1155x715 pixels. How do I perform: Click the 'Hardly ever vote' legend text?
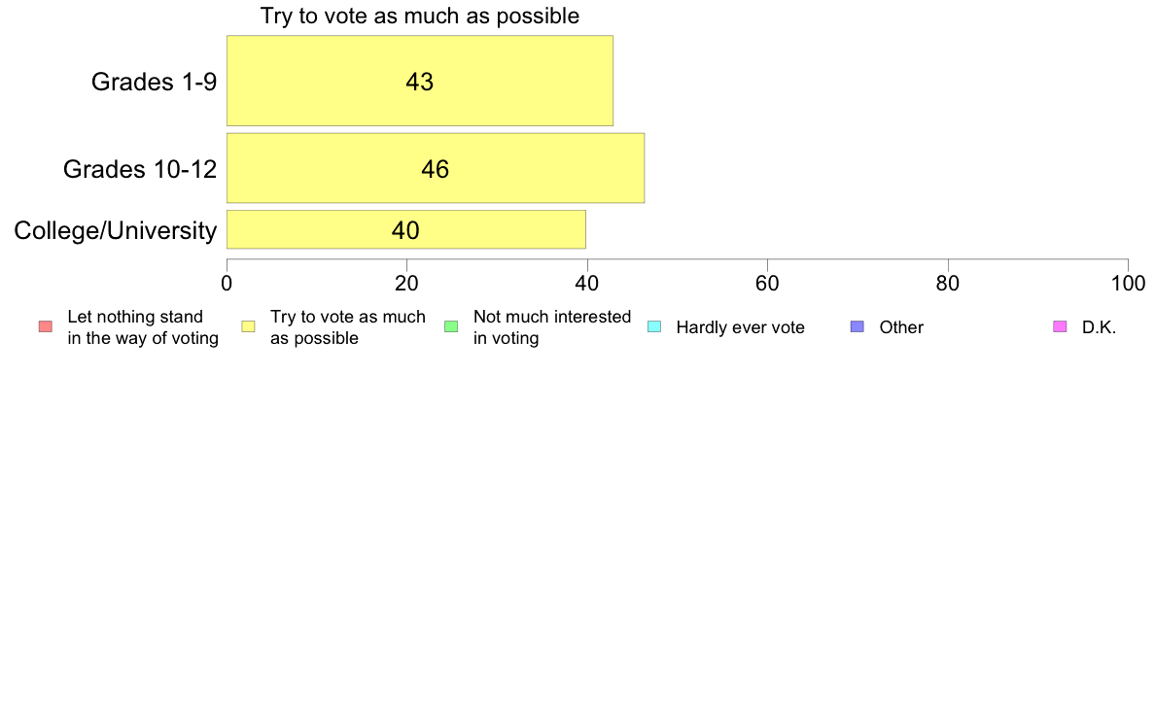(740, 327)
